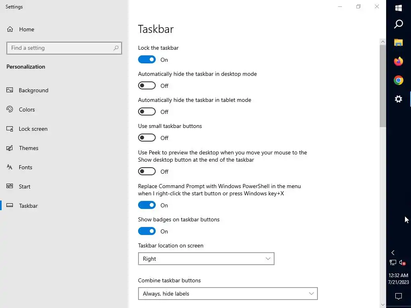Enable auto-hide taskbar in desktop mode

coord(147,86)
